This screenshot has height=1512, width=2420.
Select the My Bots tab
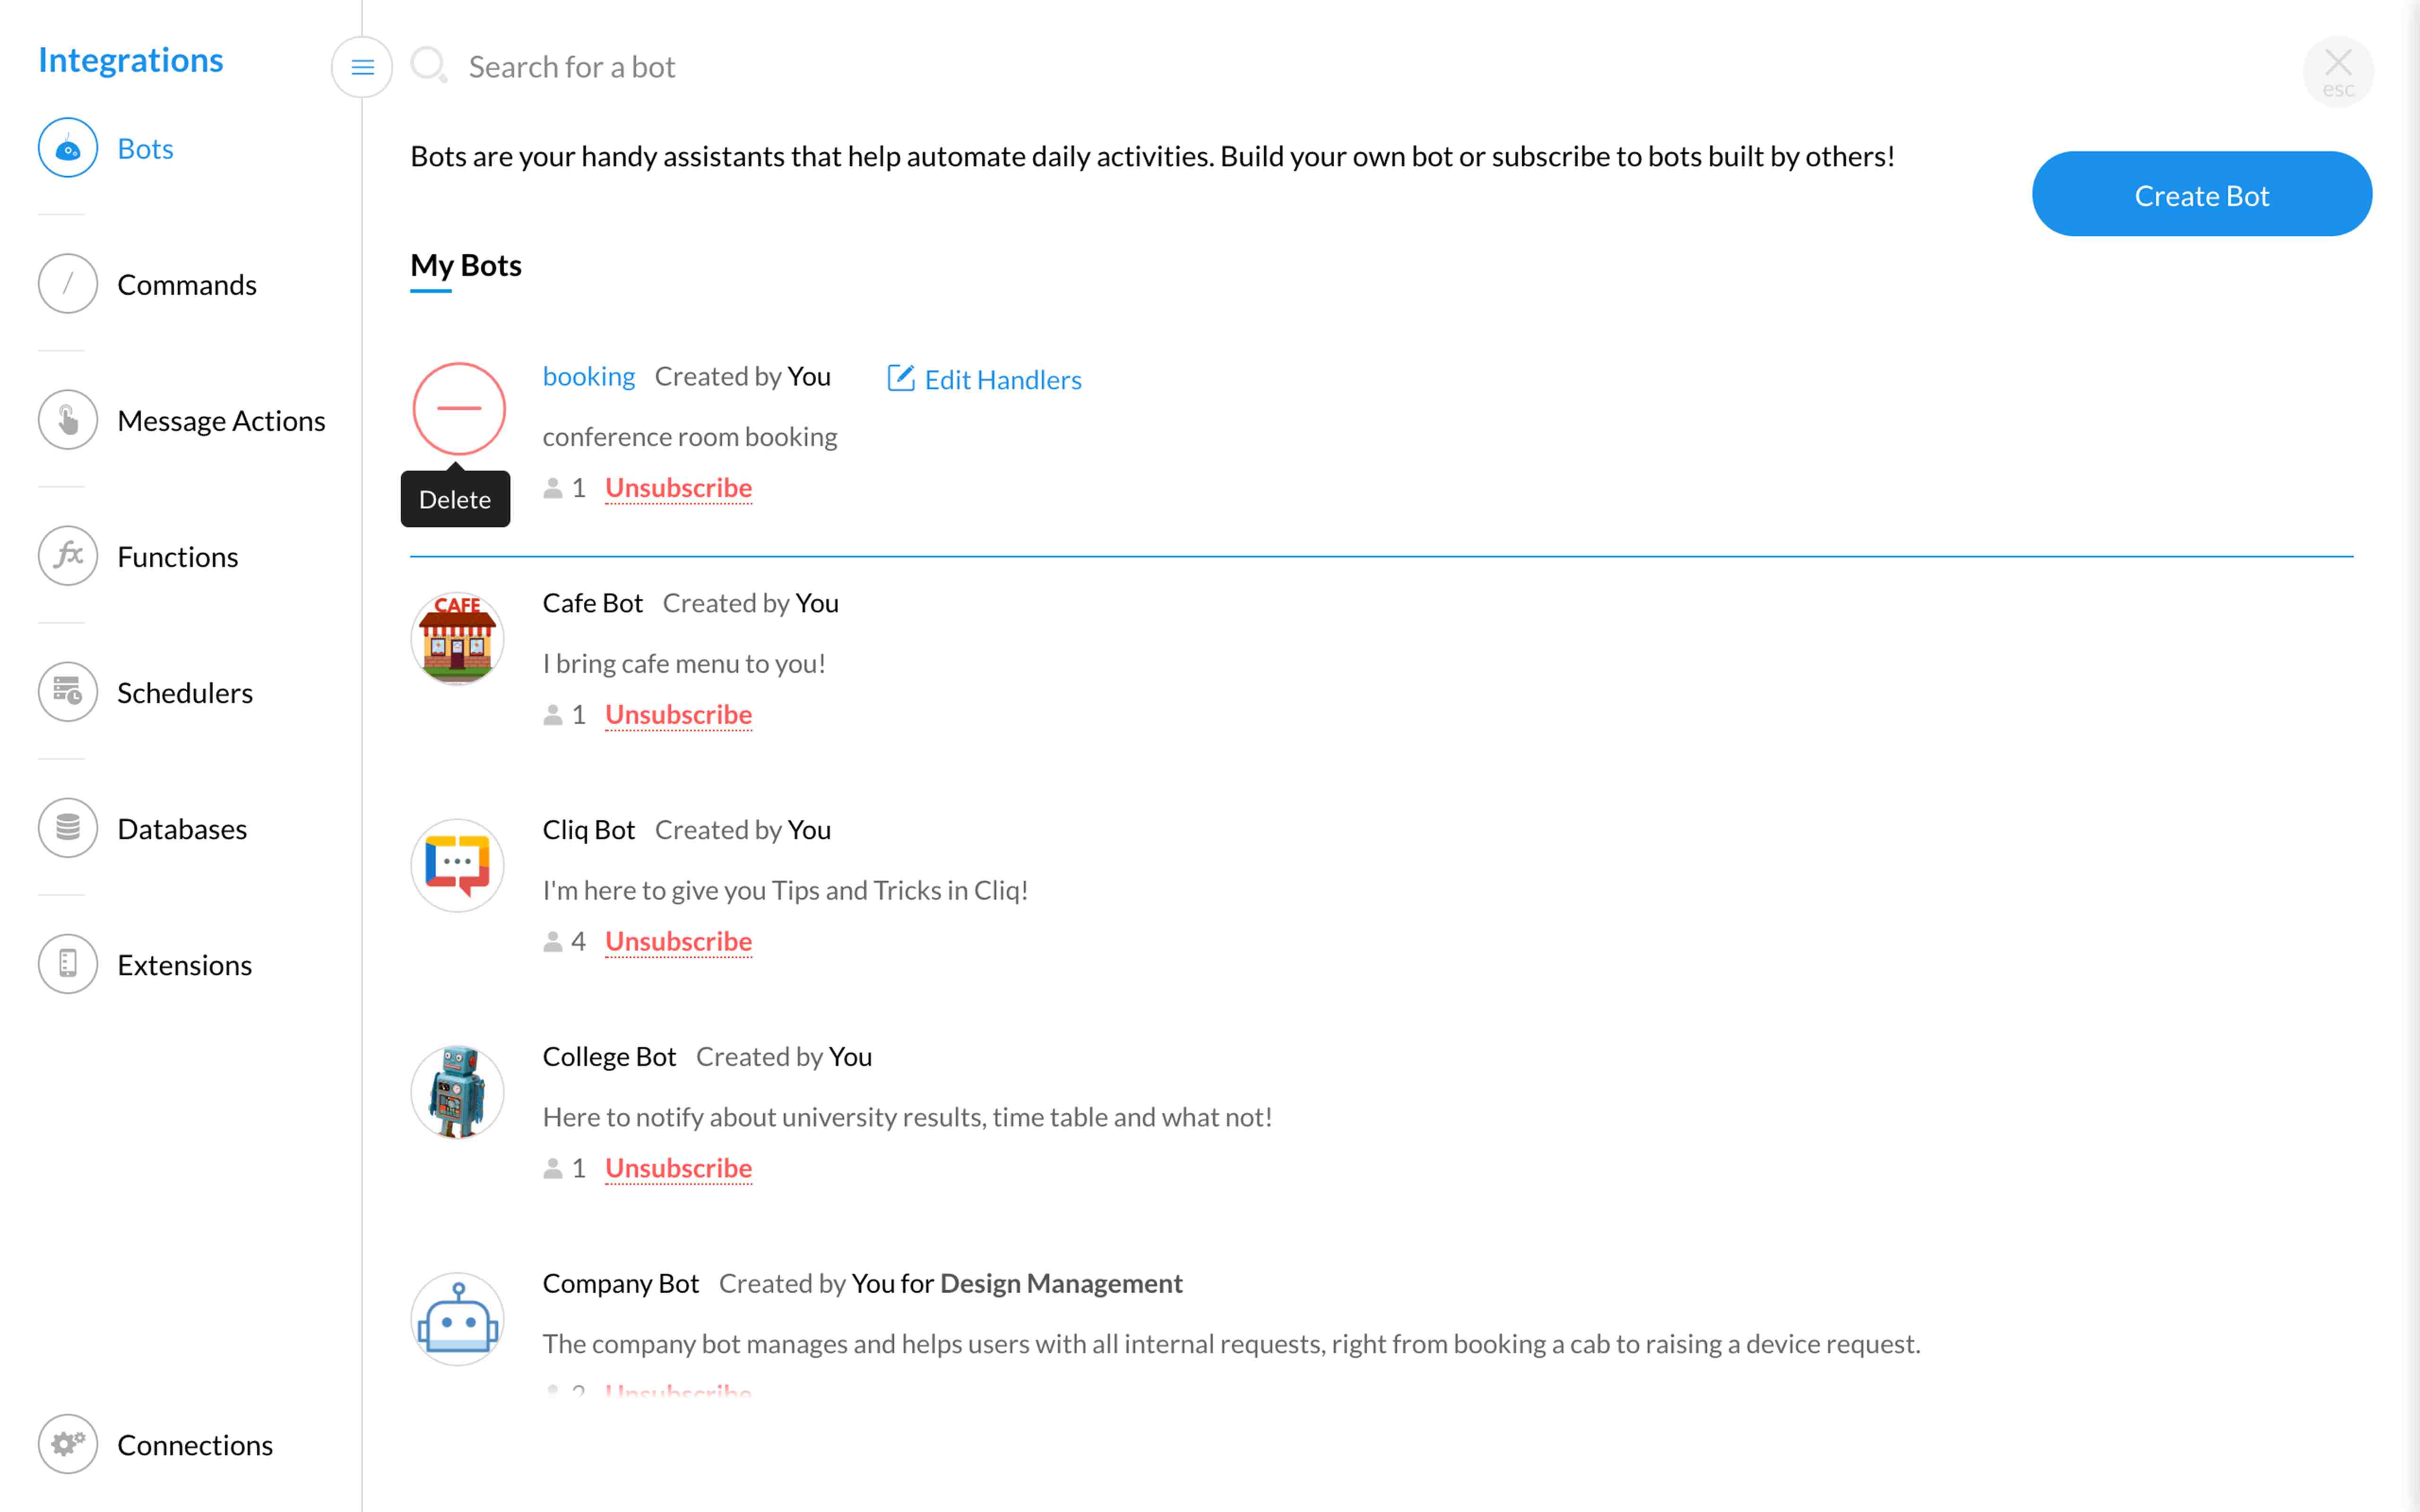466,266
